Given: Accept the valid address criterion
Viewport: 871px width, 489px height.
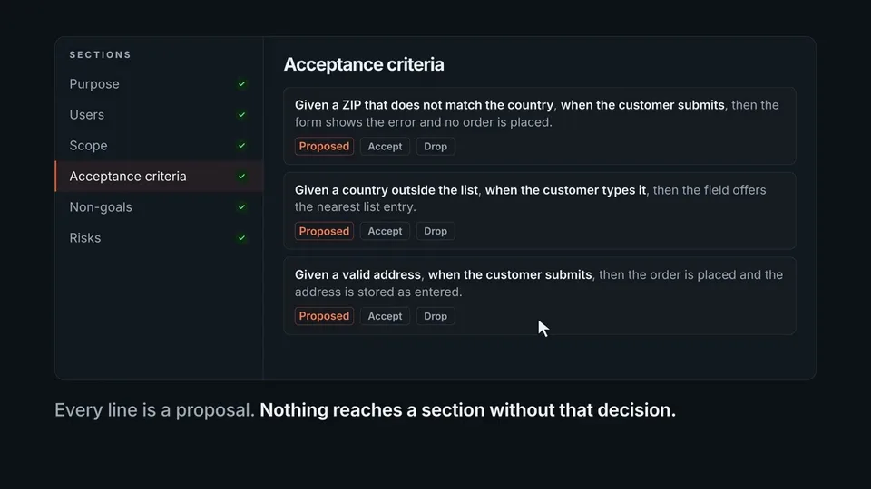Looking at the screenshot, I should click(385, 316).
